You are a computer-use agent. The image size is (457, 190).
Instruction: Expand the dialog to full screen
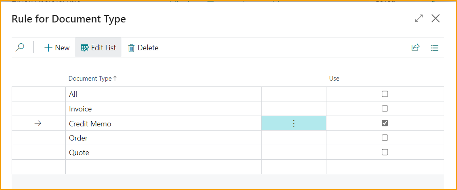click(419, 18)
